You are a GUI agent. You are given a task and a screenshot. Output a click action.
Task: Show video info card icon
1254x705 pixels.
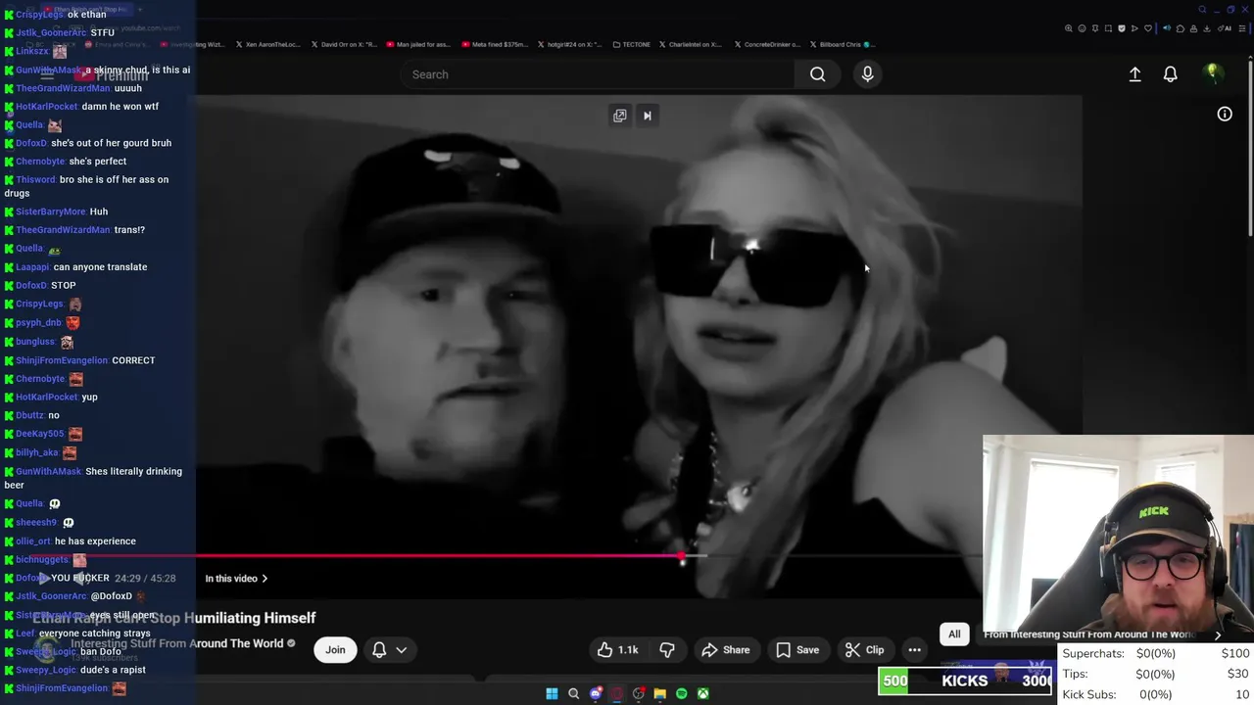coord(1225,115)
